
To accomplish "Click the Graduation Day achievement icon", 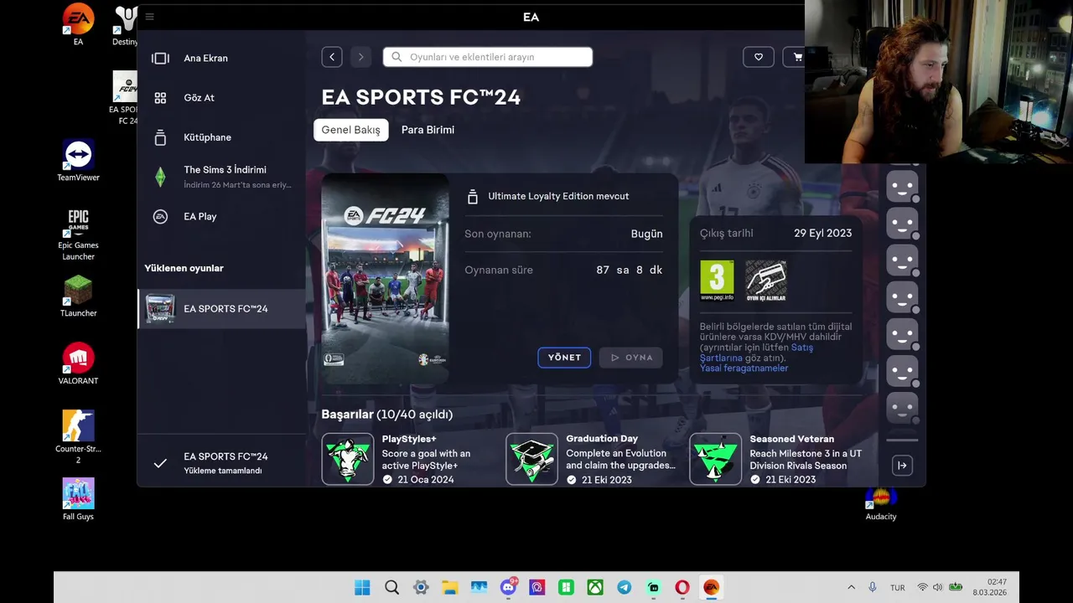I will pos(531,459).
